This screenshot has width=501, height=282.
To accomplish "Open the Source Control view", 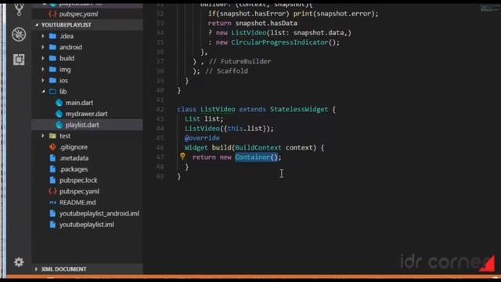I will tap(19, 9).
